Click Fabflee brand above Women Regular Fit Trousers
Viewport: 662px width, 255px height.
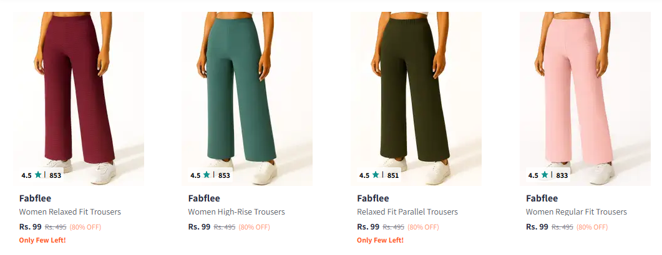point(542,198)
